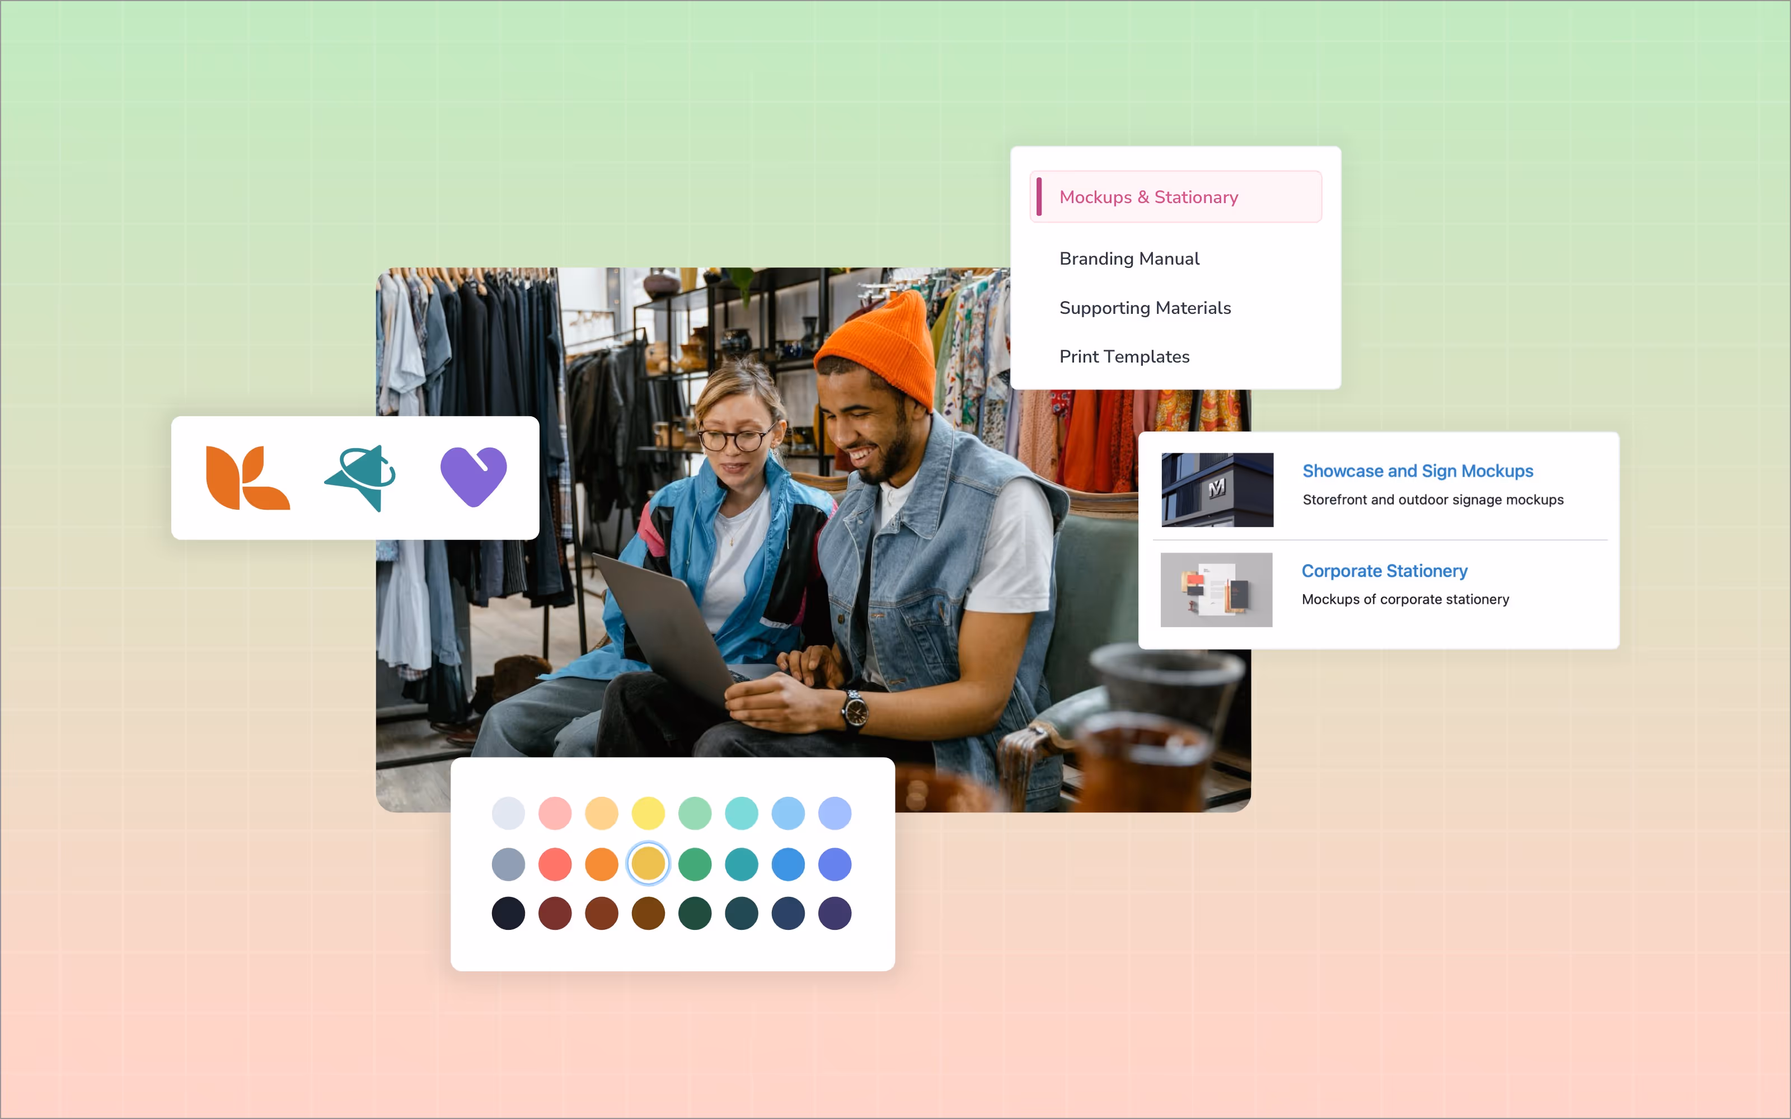
Task: Click the corporate stationery mockup thumbnail
Action: click(x=1217, y=589)
